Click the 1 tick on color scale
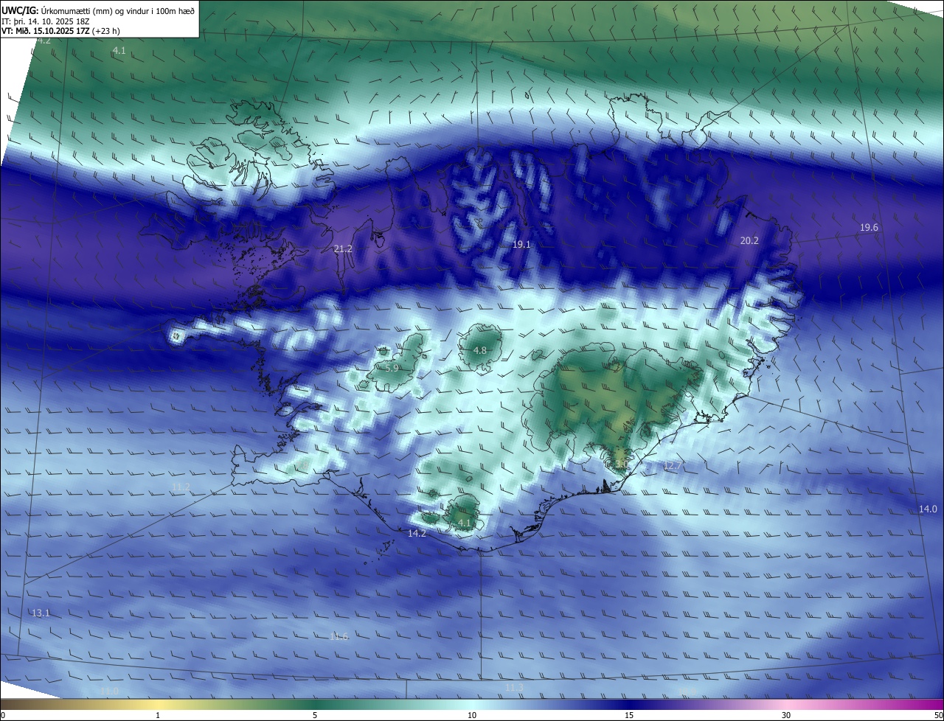This screenshot has width=944, height=721. [x=158, y=715]
